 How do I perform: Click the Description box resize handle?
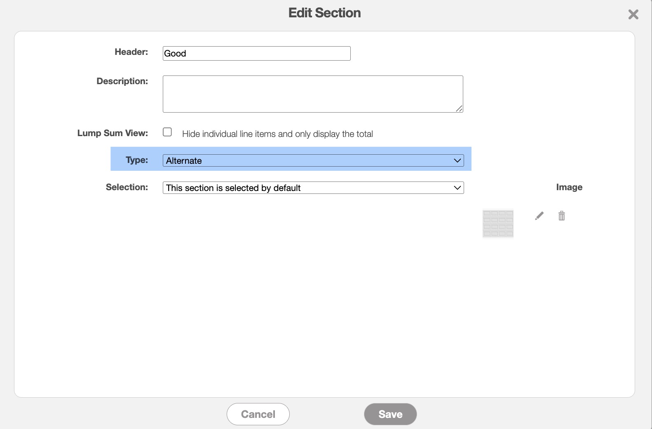click(x=459, y=108)
